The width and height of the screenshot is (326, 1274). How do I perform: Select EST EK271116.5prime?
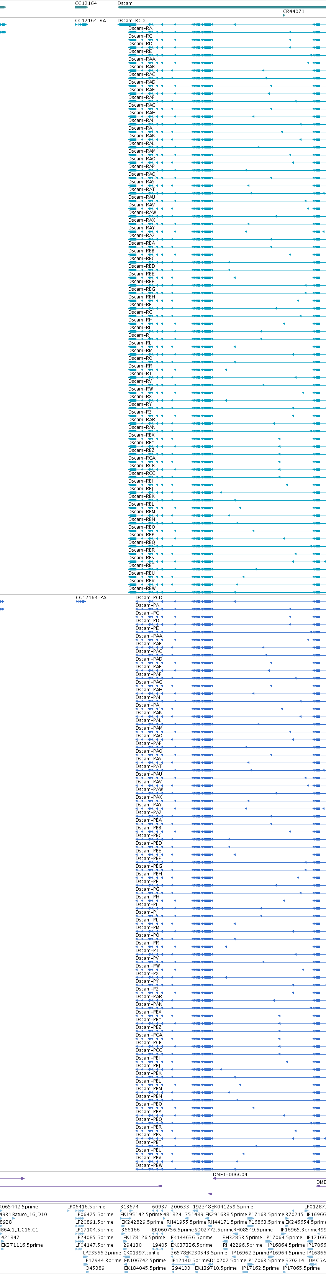[x=22, y=1245]
